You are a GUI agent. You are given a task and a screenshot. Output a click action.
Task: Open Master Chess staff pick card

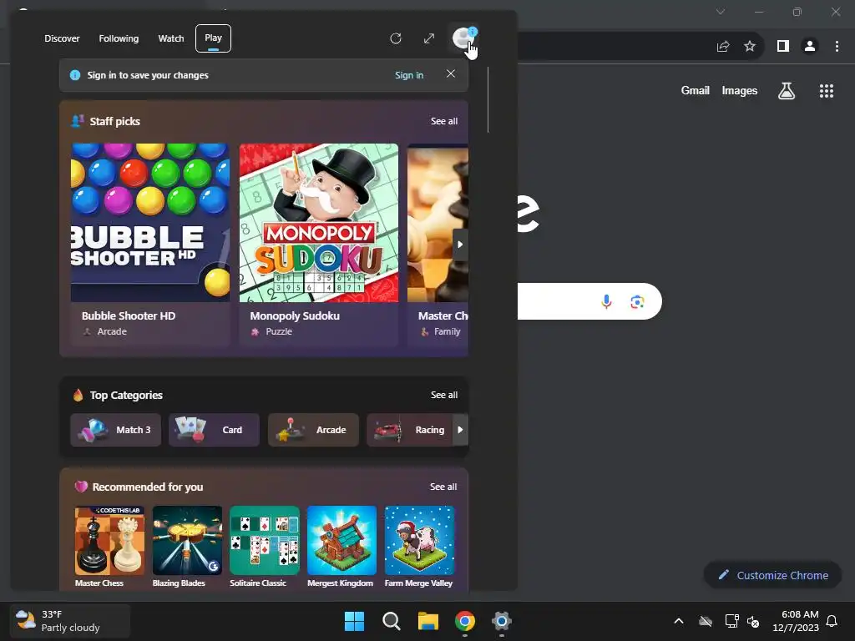pyautogui.click(x=438, y=245)
